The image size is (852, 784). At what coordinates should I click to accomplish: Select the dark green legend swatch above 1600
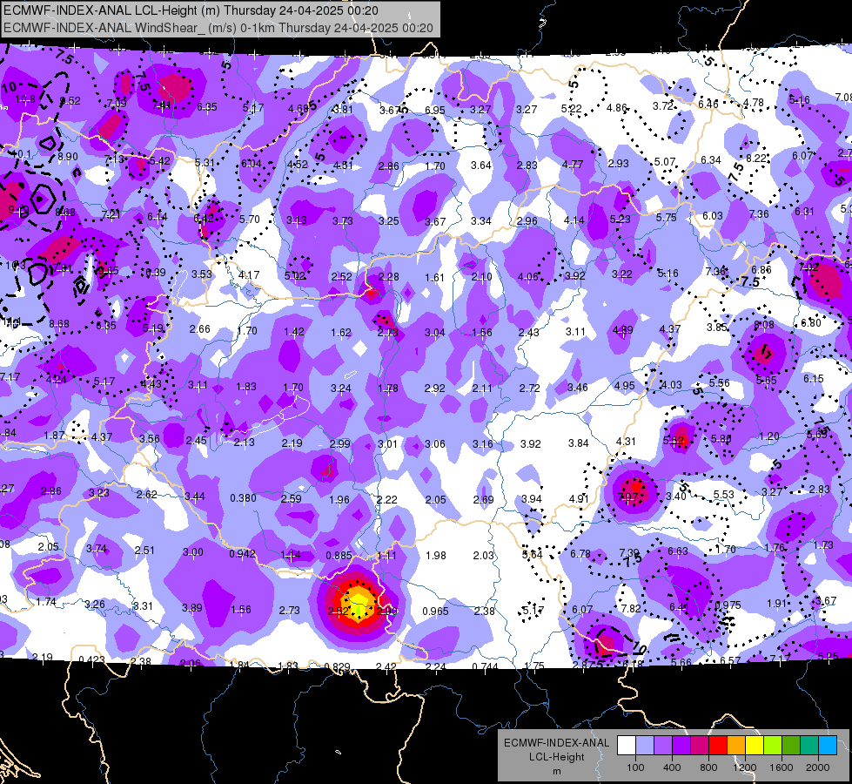[x=791, y=746]
